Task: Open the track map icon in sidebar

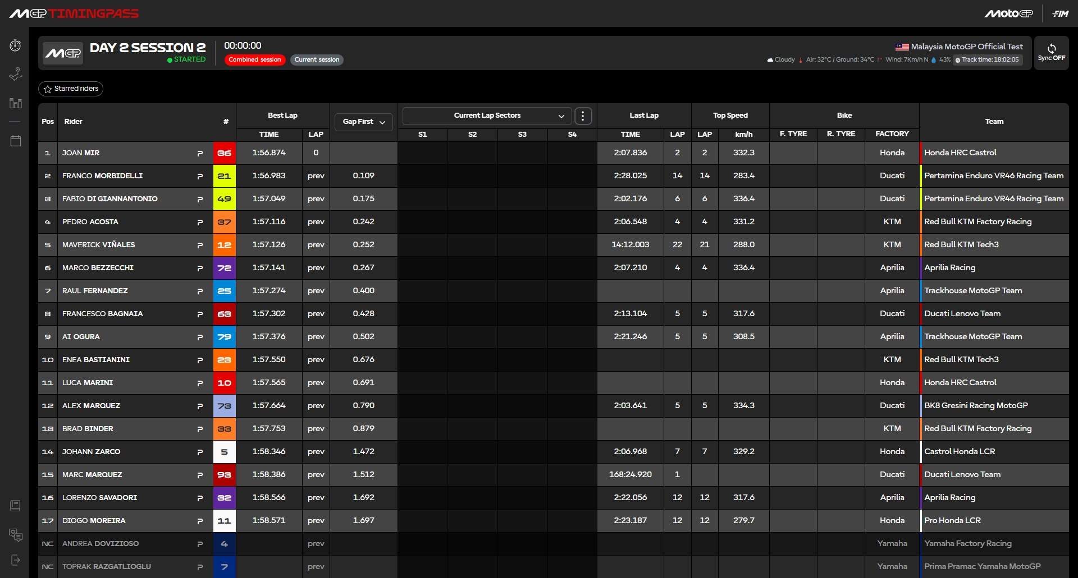Action: tap(15, 75)
